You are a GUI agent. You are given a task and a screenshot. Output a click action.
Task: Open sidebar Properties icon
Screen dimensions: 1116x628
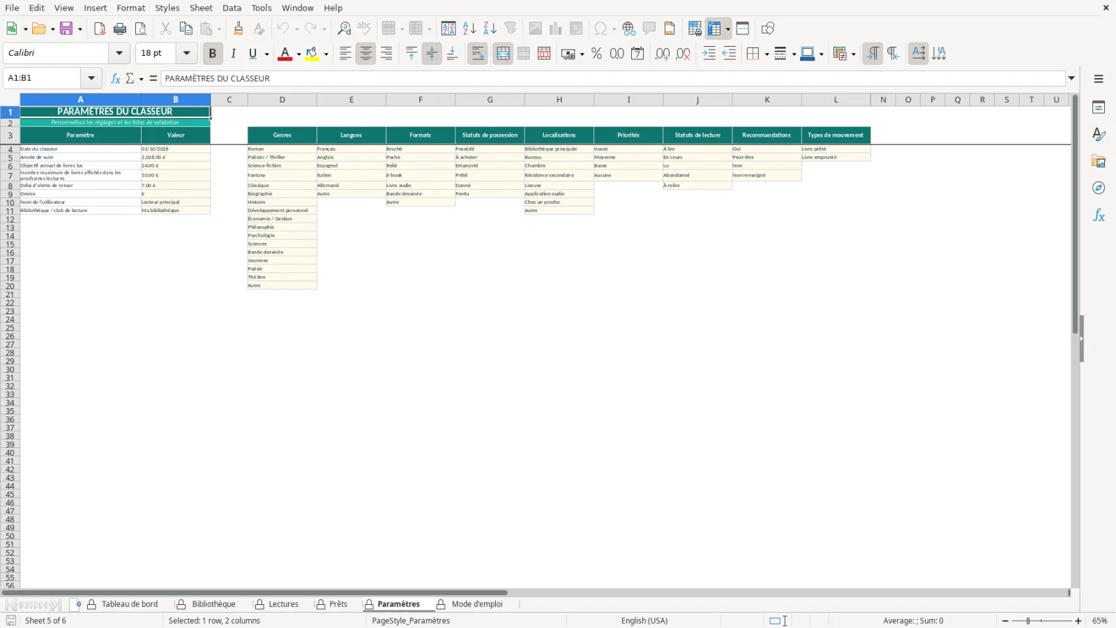click(x=1099, y=107)
